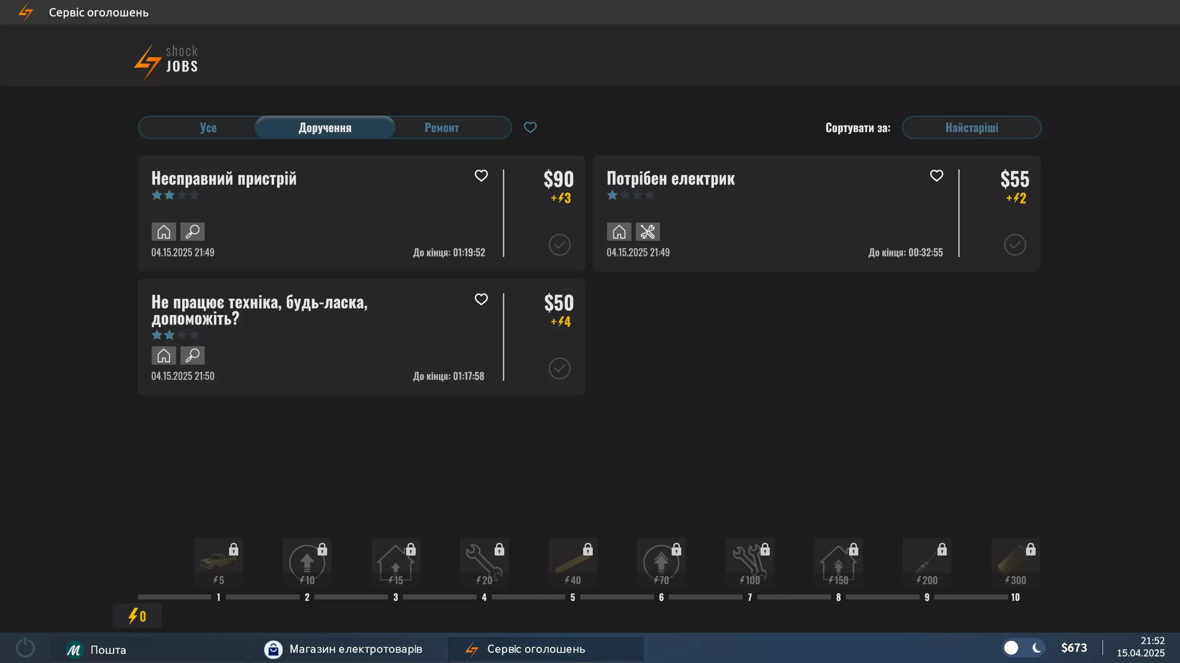Screen dimensions: 1180x663
Task: Click the crossed tools icon on 'Потрібен електрик'
Action: 647,232
